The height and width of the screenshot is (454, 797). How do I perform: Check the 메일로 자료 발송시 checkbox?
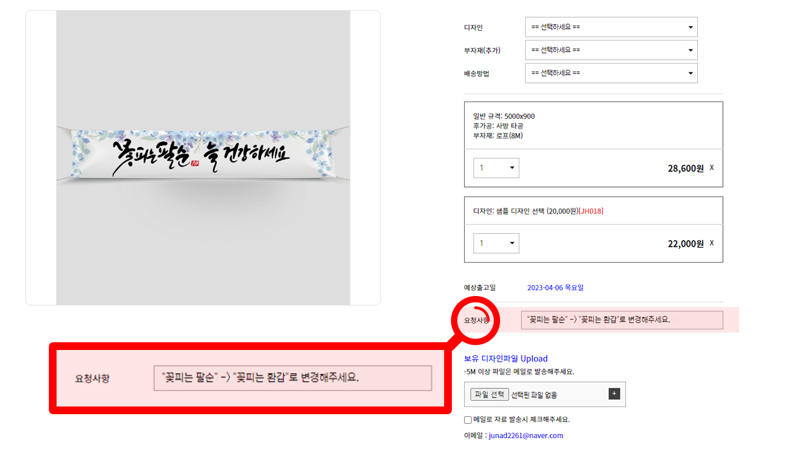coord(468,420)
